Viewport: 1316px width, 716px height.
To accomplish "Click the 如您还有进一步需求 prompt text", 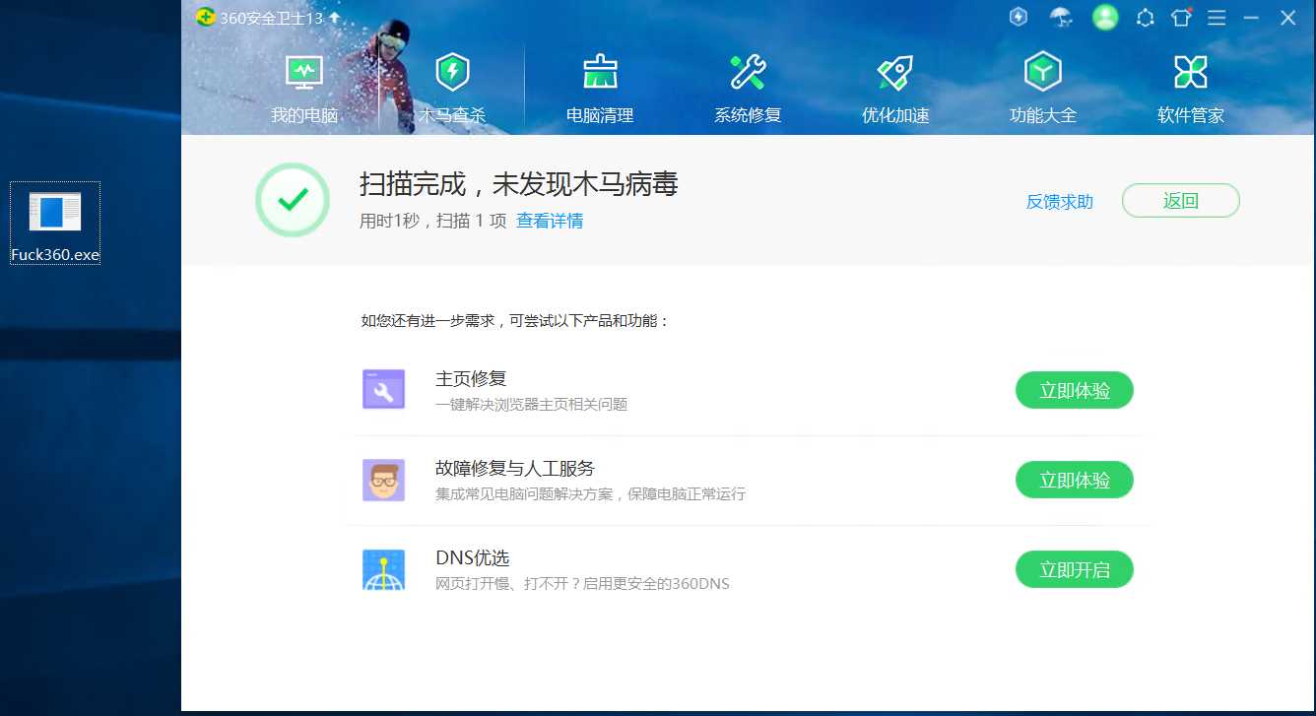I will point(515,320).
